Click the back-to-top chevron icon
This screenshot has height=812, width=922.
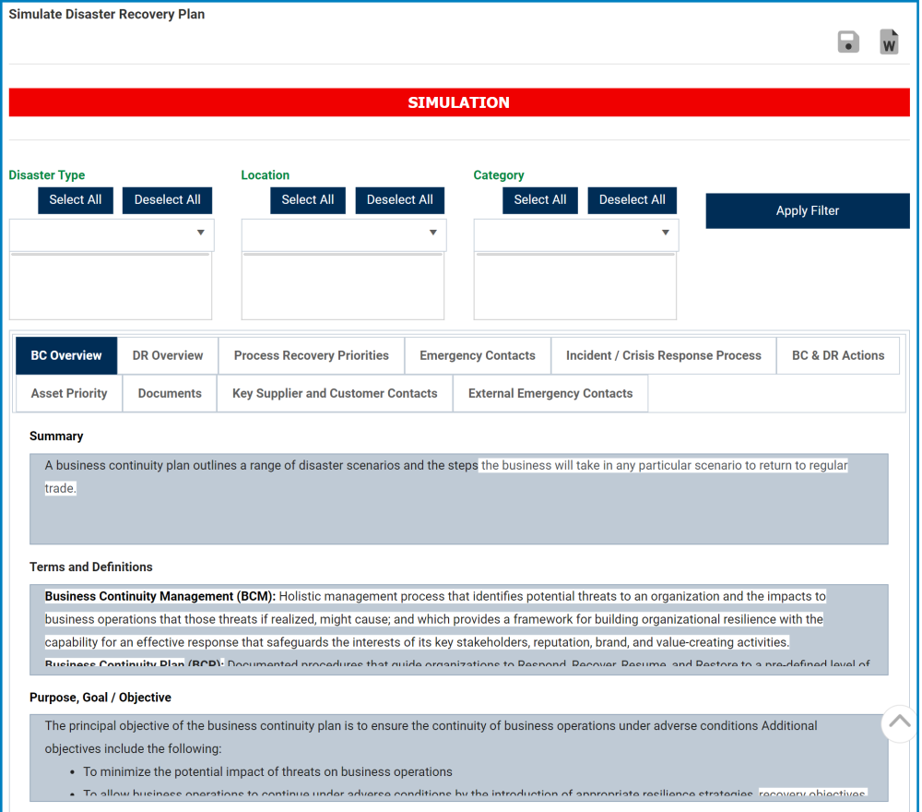[x=898, y=723]
